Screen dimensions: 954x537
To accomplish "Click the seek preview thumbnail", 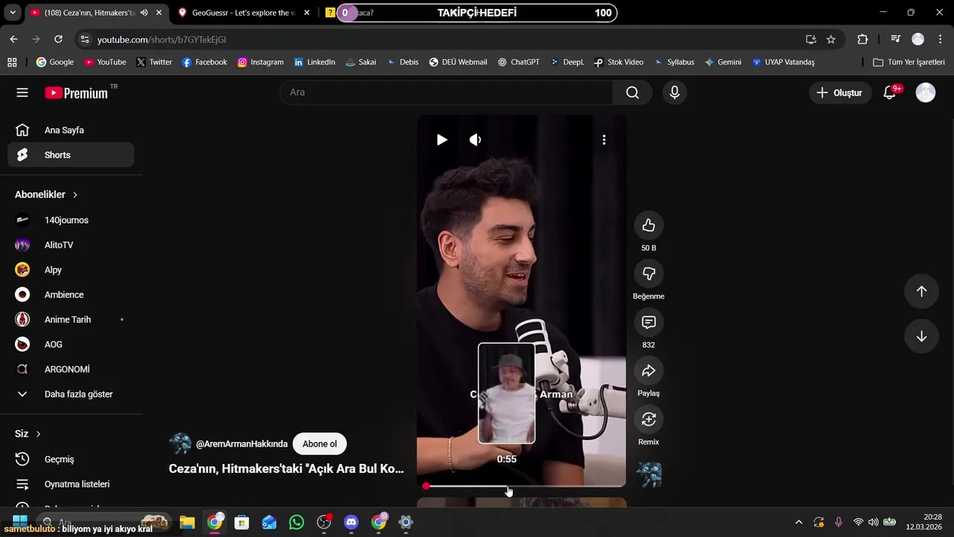I will 507,393.
